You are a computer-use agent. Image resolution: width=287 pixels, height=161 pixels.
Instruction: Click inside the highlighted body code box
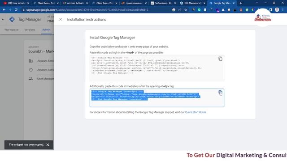pos(157,98)
